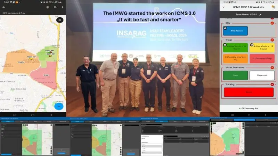Collapse the Victim Extrication section
278x156 pixels.
pos(272,68)
